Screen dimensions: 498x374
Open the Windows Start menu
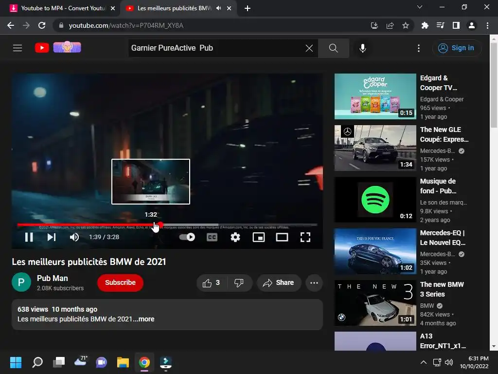click(x=16, y=362)
